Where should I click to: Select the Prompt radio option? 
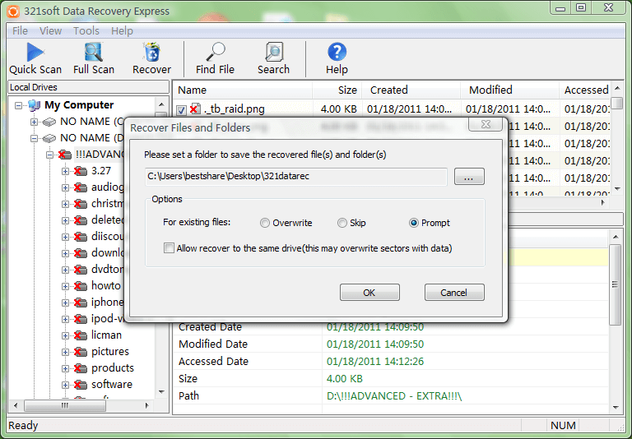[x=414, y=223]
